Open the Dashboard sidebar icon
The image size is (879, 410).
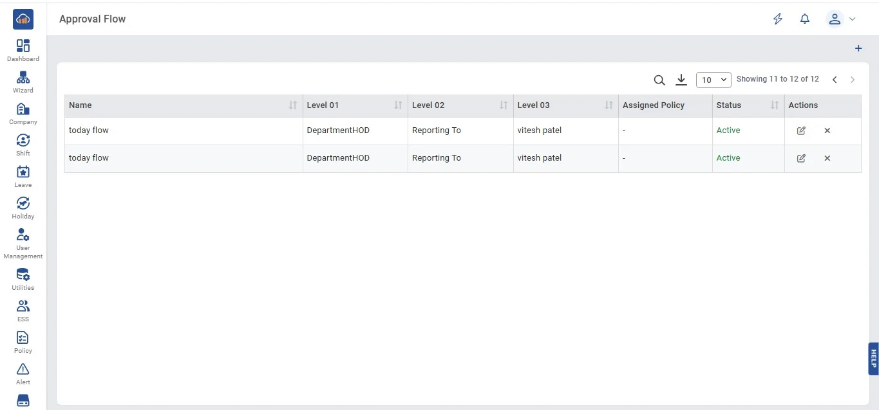(23, 50)
